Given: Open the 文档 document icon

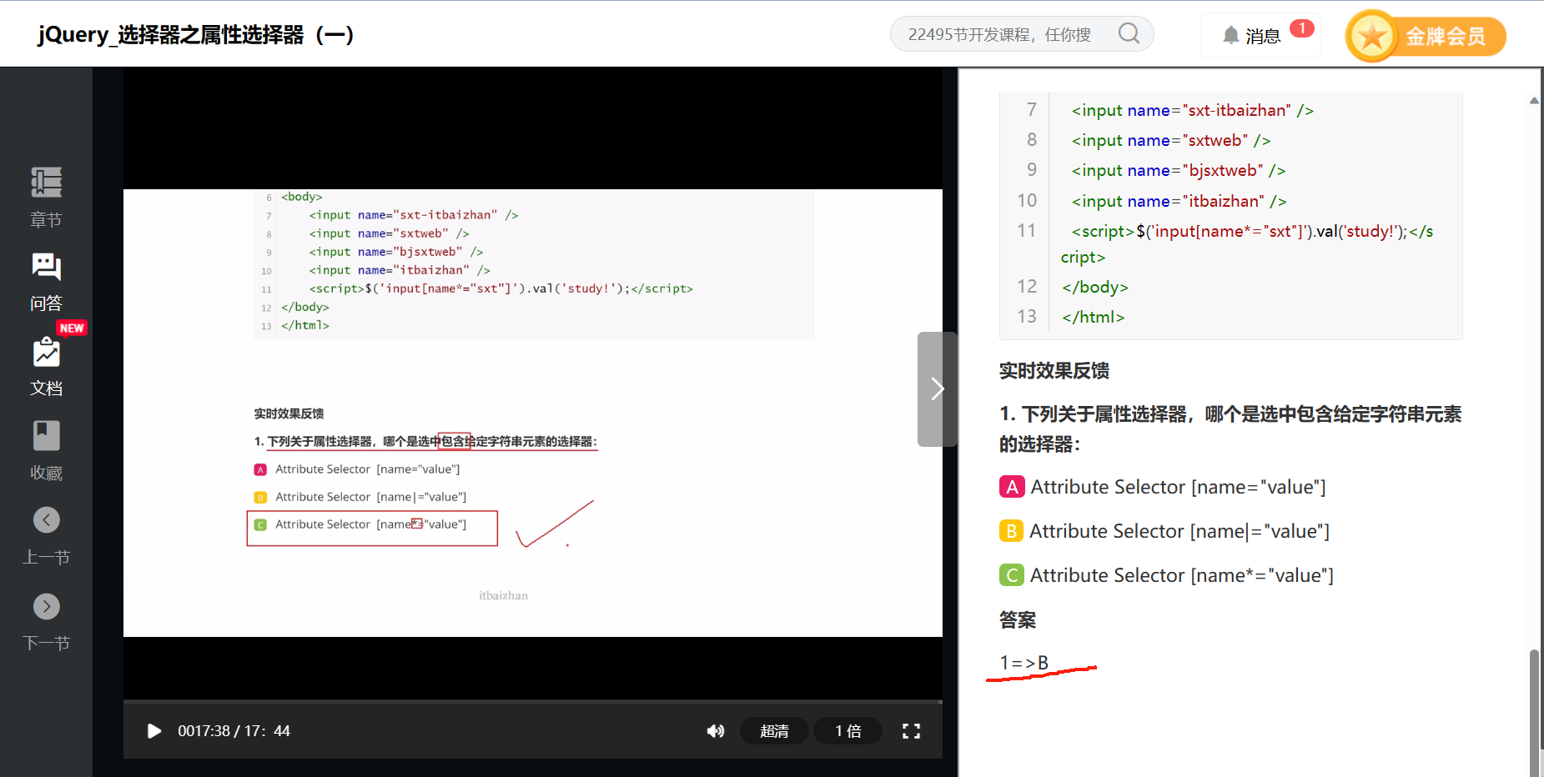Looking at the screenshot, I should (46, 353).
